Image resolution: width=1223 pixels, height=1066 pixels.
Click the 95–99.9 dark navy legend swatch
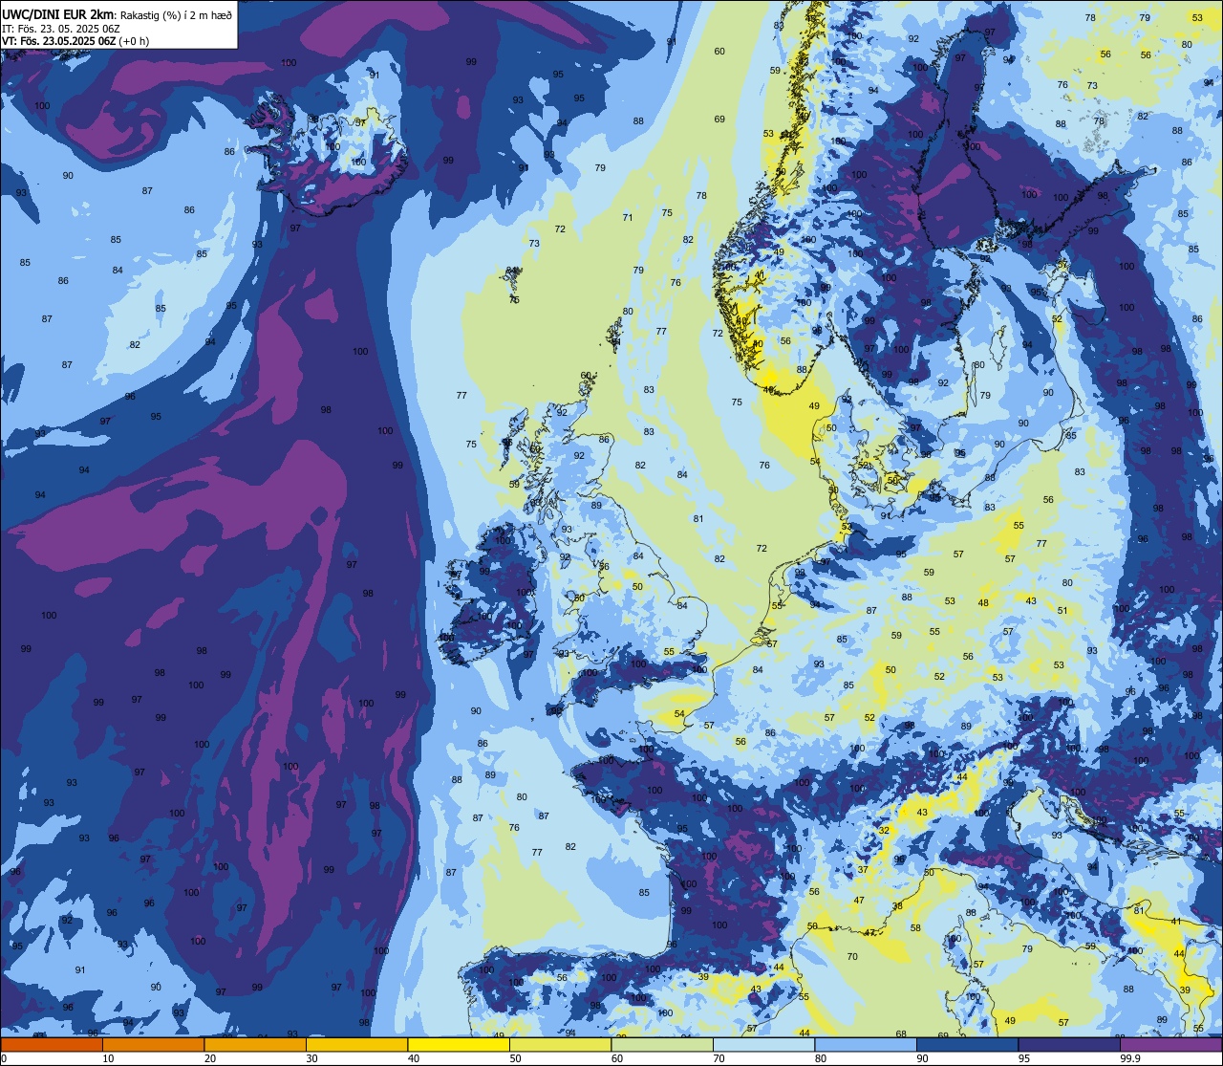point(1069,1045)
